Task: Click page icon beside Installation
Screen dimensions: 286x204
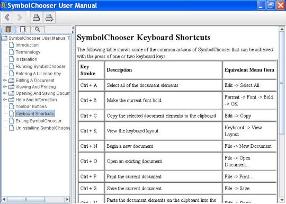Action: pyautogui.click(x=12, y=59)
